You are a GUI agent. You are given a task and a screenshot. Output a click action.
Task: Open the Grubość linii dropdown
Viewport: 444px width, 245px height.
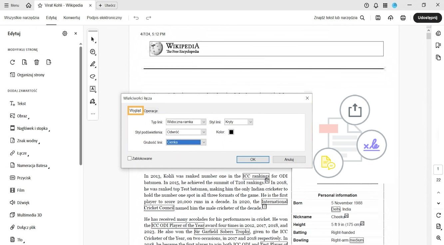[186, 142]
